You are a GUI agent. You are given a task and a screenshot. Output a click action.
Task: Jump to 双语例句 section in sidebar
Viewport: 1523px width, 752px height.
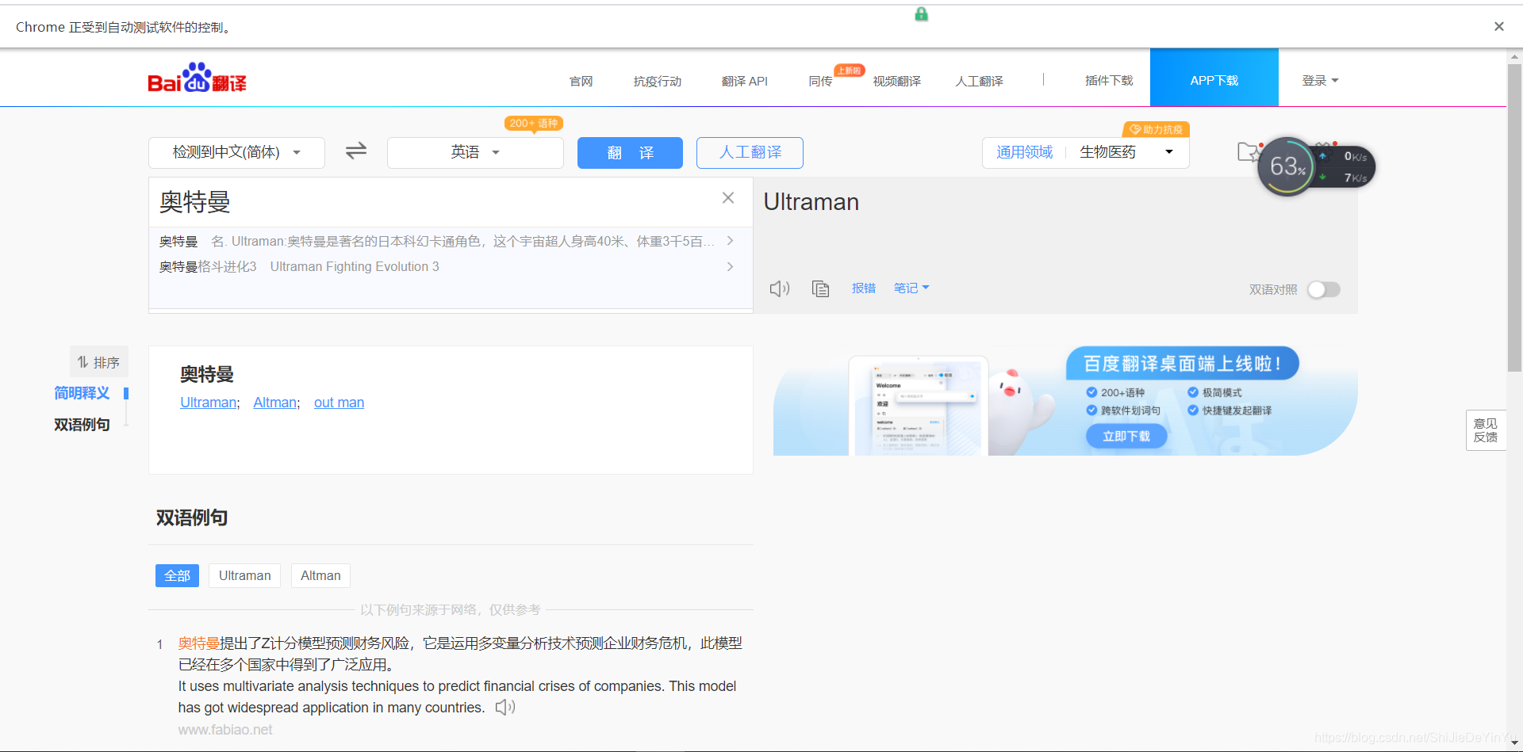82,425
